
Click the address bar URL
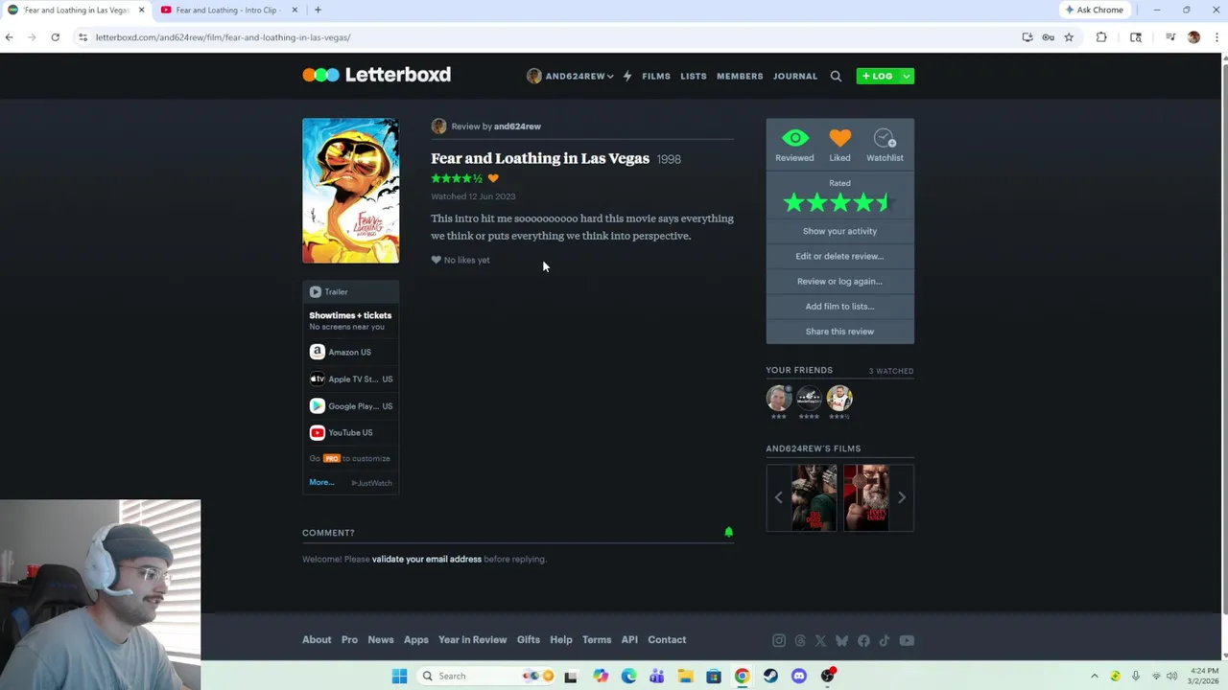click(223, 37)
